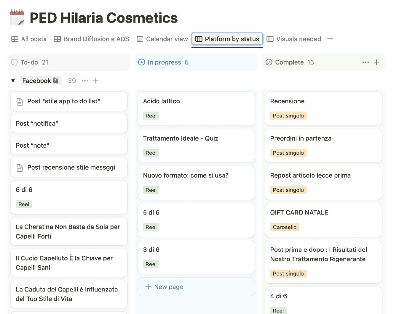The image size is (415, 314).
Task: Click the Facebook group label
Action: pos(41,81)
